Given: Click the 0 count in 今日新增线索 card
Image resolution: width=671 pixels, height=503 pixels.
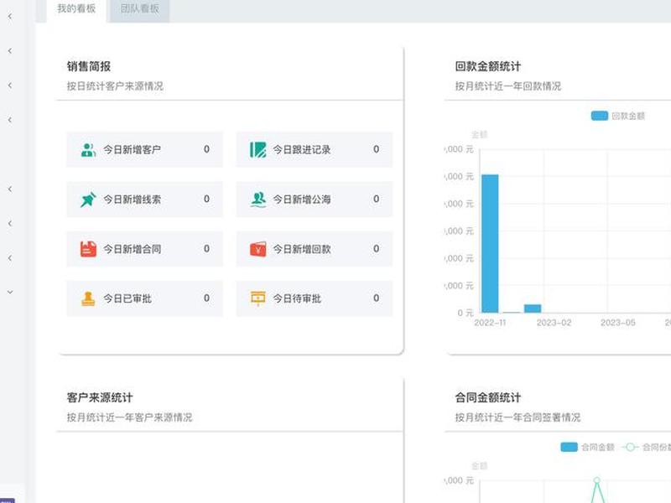Looking at the screenshot, I should [x=206, y=199].
